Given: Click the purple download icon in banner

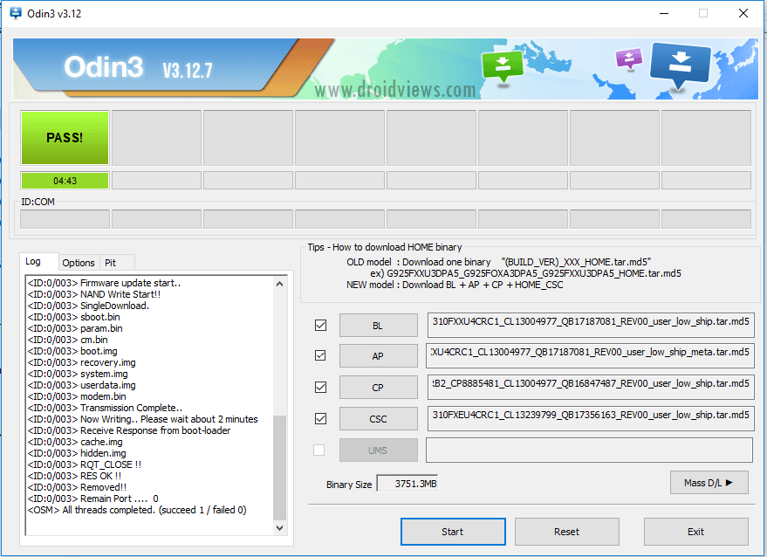Looking at the screenshot, I should click(x=628, y=58).
